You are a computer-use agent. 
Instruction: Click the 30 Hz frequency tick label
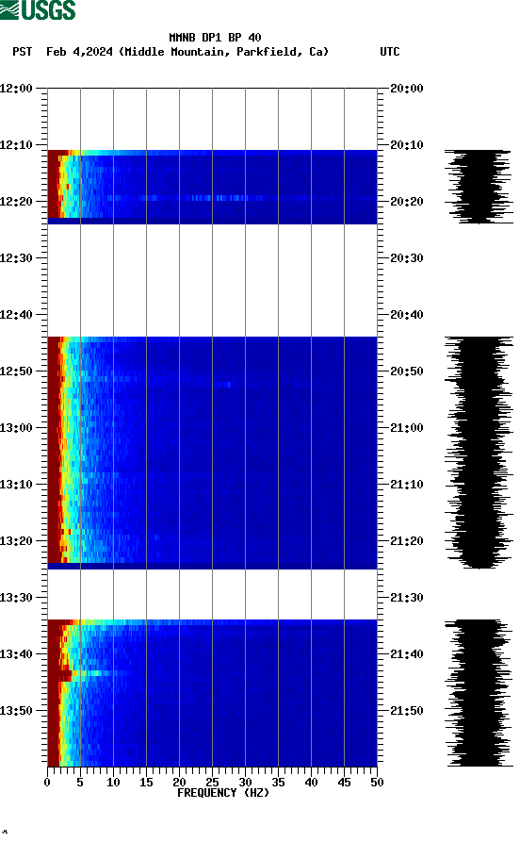coord(245,783)
